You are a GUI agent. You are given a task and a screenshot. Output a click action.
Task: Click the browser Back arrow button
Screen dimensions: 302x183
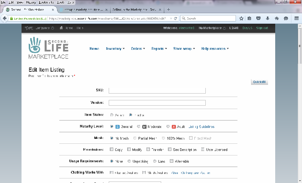5,18
